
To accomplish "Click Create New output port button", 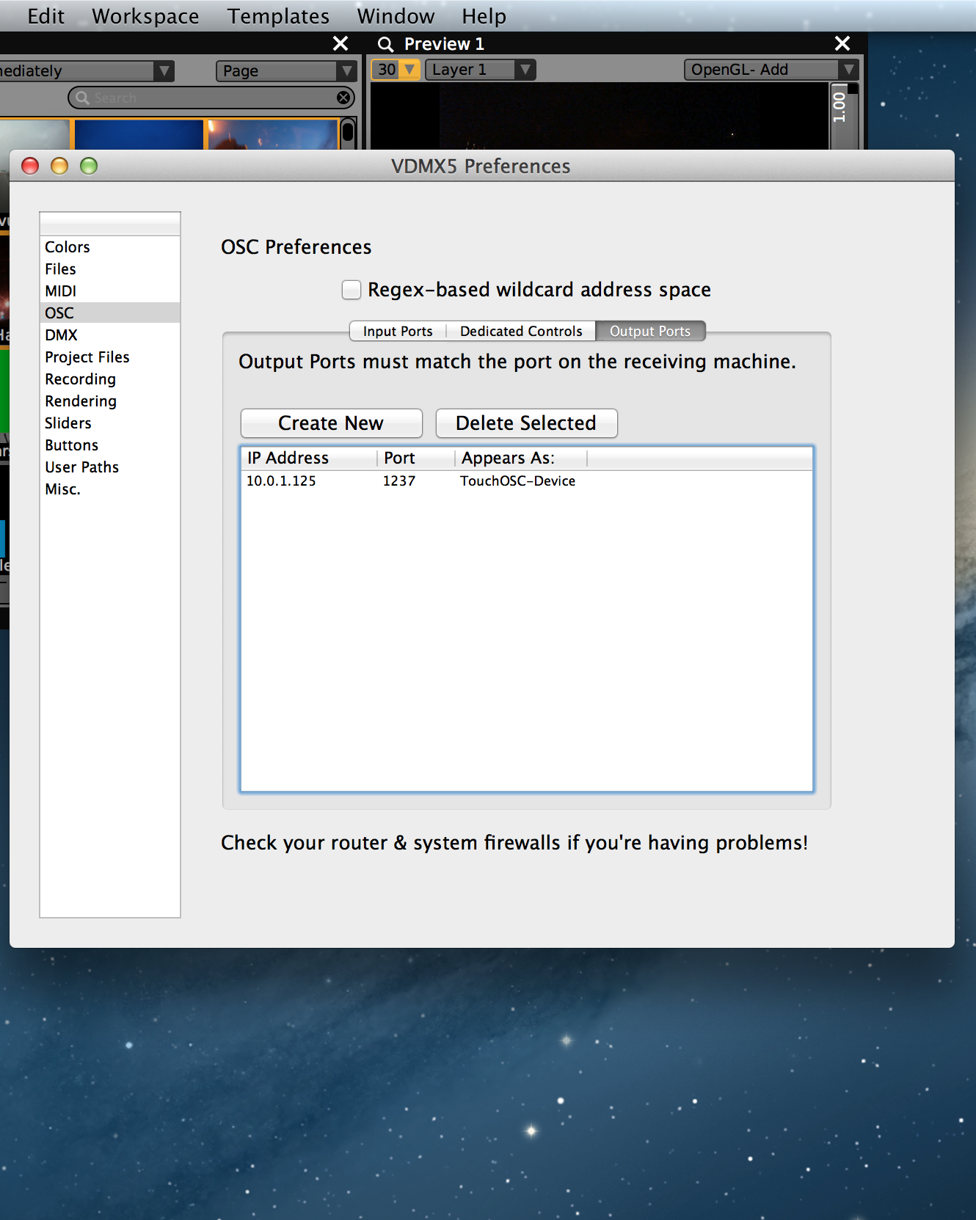I will tap(332, 423).
